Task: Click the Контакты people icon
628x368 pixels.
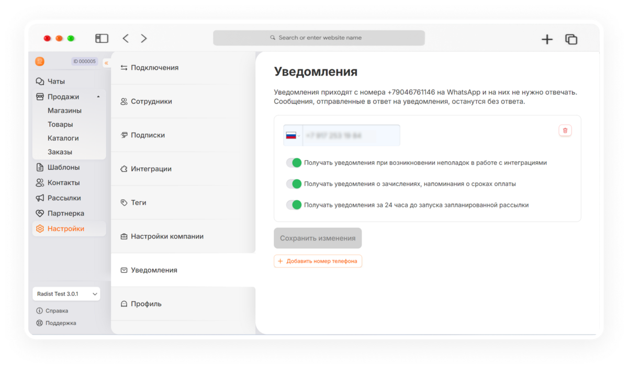Action: click(x=40, y=182)
